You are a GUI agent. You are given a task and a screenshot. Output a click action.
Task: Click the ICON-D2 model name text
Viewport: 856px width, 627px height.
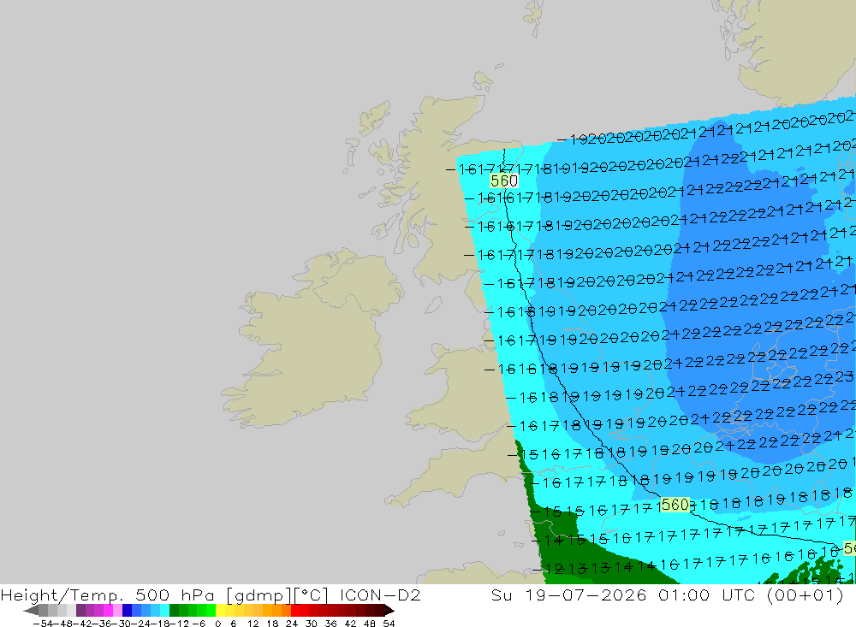coord(380,594)
